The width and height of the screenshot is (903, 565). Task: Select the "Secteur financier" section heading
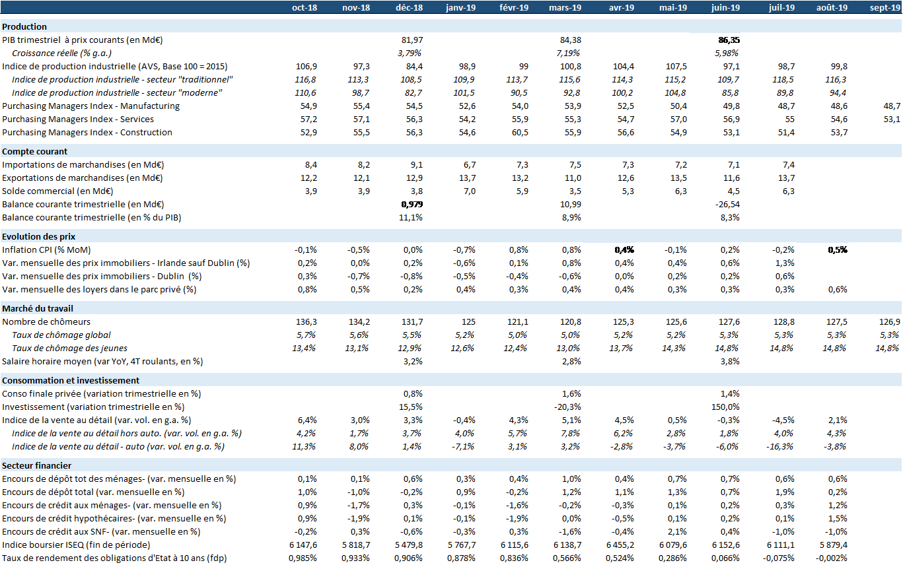(x=37, y=465)
